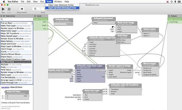The width and height of the screenshot is (182, 110).
Task: Select Render Scene to Window list entry
Action: click(x=16, y=38)
